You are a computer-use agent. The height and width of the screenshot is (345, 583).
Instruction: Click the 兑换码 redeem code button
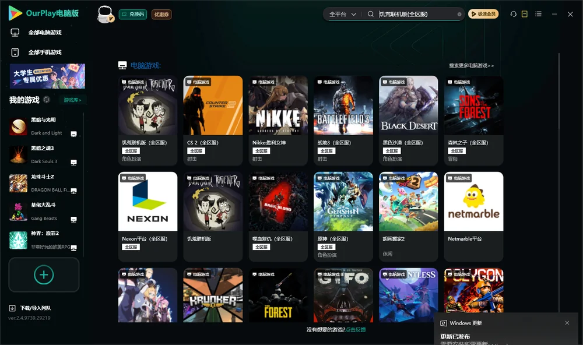pos(133,14)
